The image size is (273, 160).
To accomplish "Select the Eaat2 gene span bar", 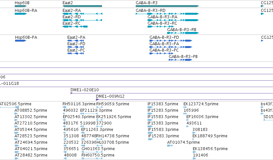I will (x=82, y=6).
